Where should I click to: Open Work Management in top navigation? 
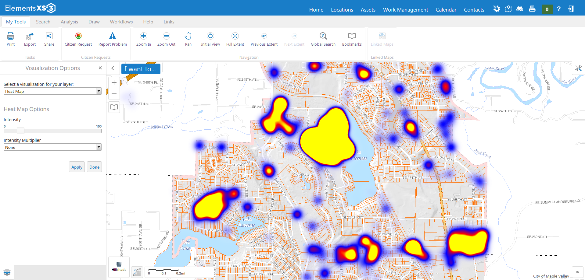coord(406,10)
